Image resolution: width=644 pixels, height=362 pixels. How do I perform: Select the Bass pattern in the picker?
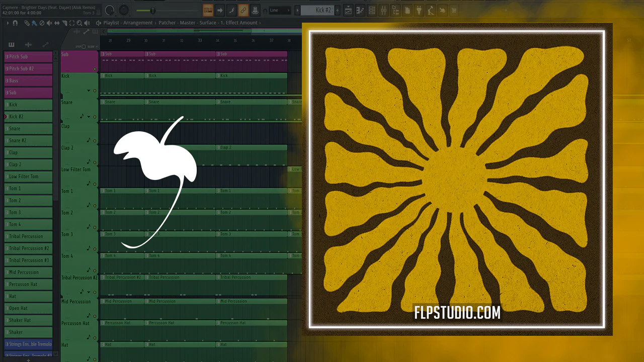(28, 81)
